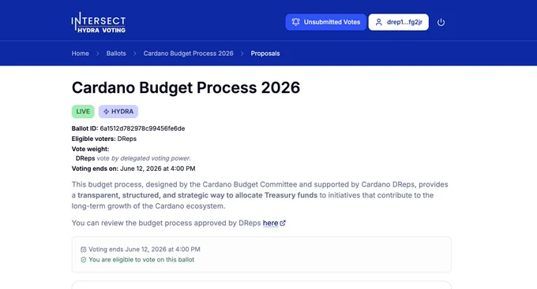Select the Proposals breadcrumb item
Image resolution: width=537 pixels, height=289 pixels.
click(265, 54)
